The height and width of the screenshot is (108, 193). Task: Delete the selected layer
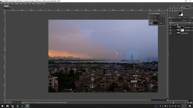pos(191,103)
